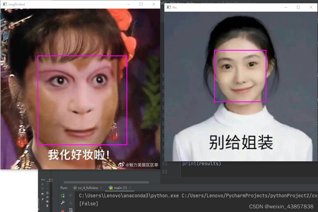Click the lhc title bar text
The width and height of the screenshot is (318, 212).
click(x=175, y=7)
